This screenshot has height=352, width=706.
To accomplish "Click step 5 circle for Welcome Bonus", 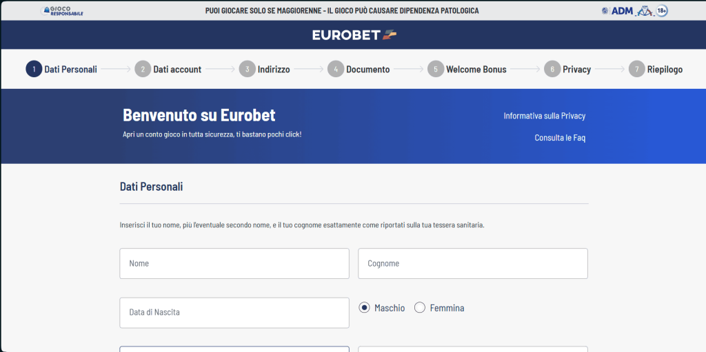I will [436, 70].
